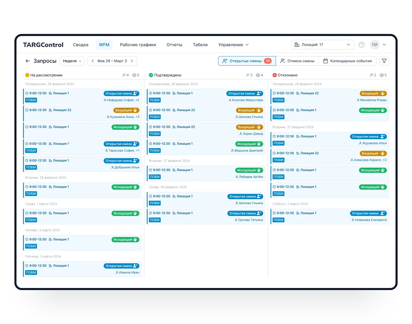
Task: Go to previous week with left chevron
Action: point(93,61)
